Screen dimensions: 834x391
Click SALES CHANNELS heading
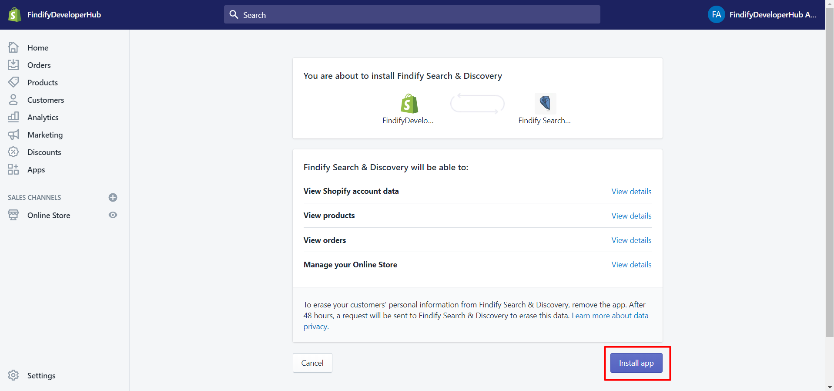coord(34,198)
